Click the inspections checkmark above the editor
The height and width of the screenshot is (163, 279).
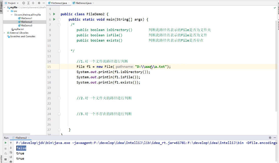[275, 8]
